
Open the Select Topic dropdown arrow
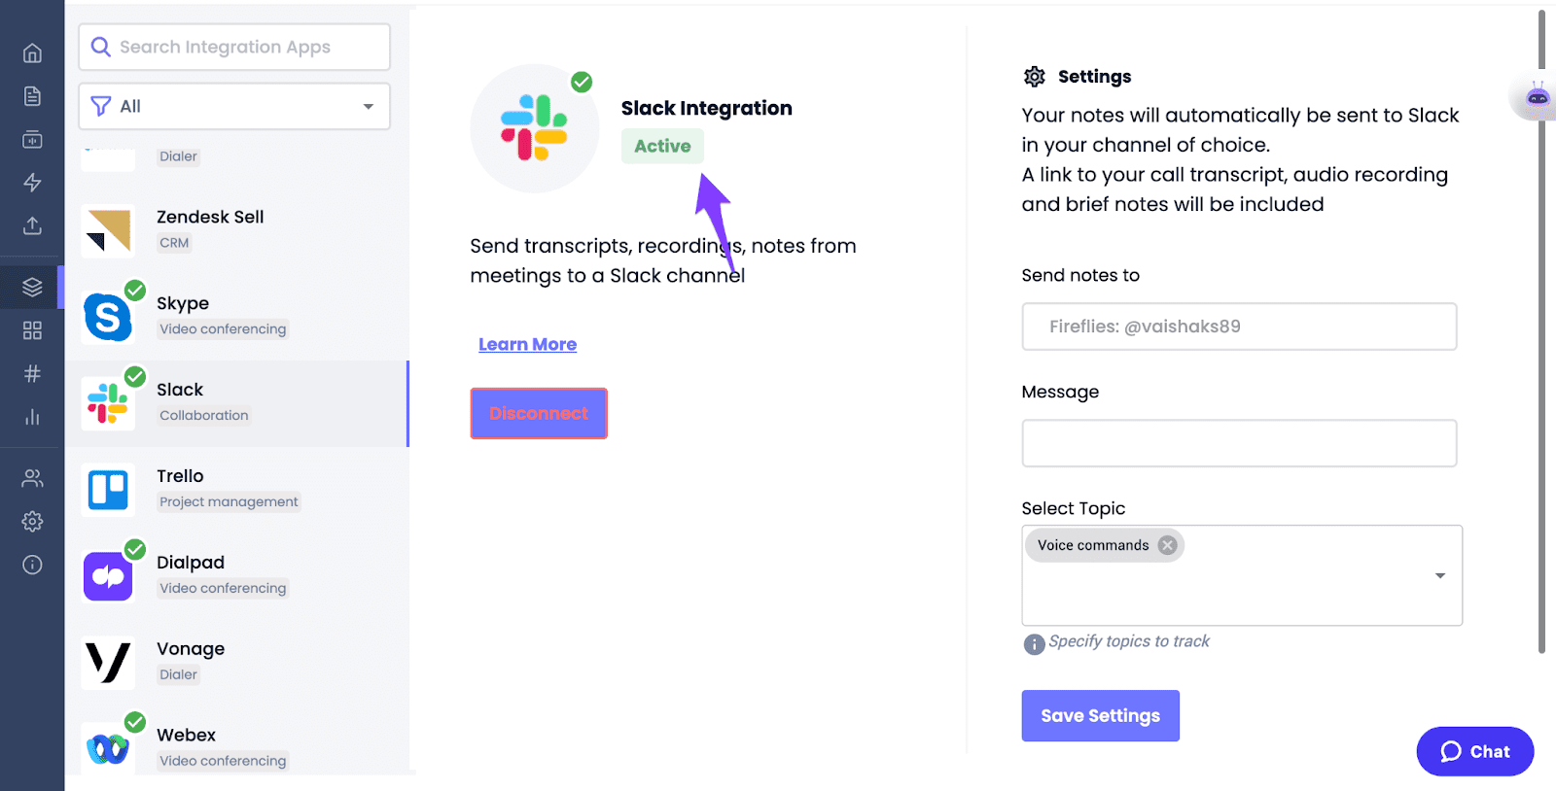click(x=1439, y=575)
